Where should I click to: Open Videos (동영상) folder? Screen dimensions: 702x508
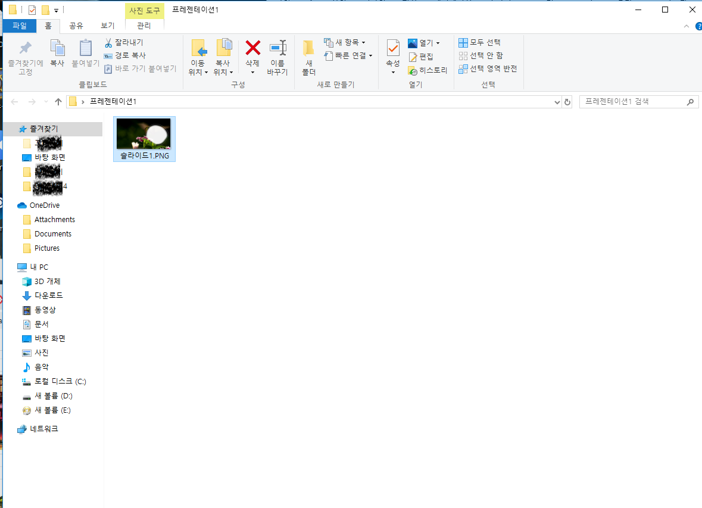point(45,310)
